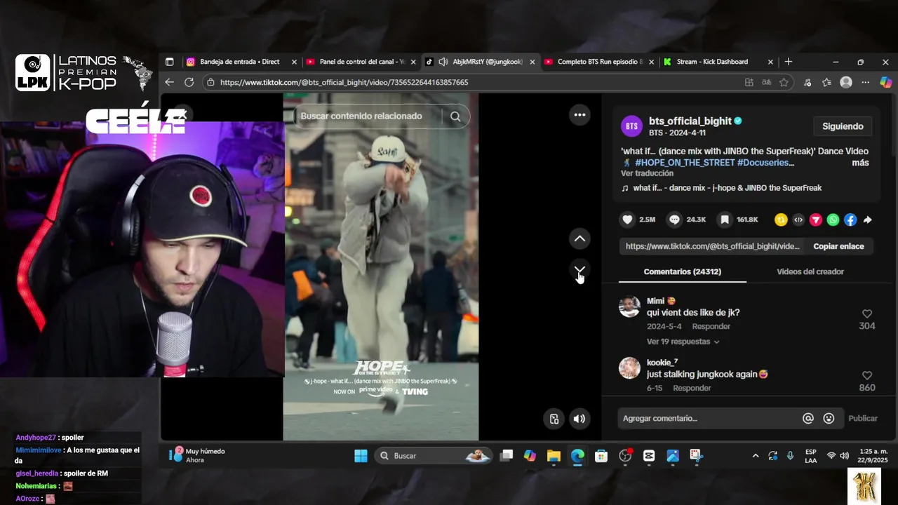Click 'Copiar enlace' button
This screenshot has height=505, width=898.
(838, 246)
